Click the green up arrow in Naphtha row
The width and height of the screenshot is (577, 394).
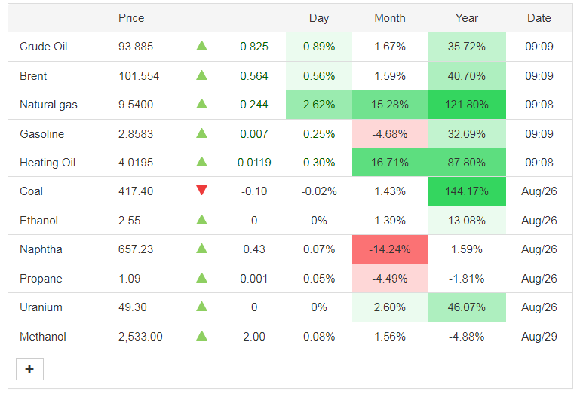(x=201, y=249)
